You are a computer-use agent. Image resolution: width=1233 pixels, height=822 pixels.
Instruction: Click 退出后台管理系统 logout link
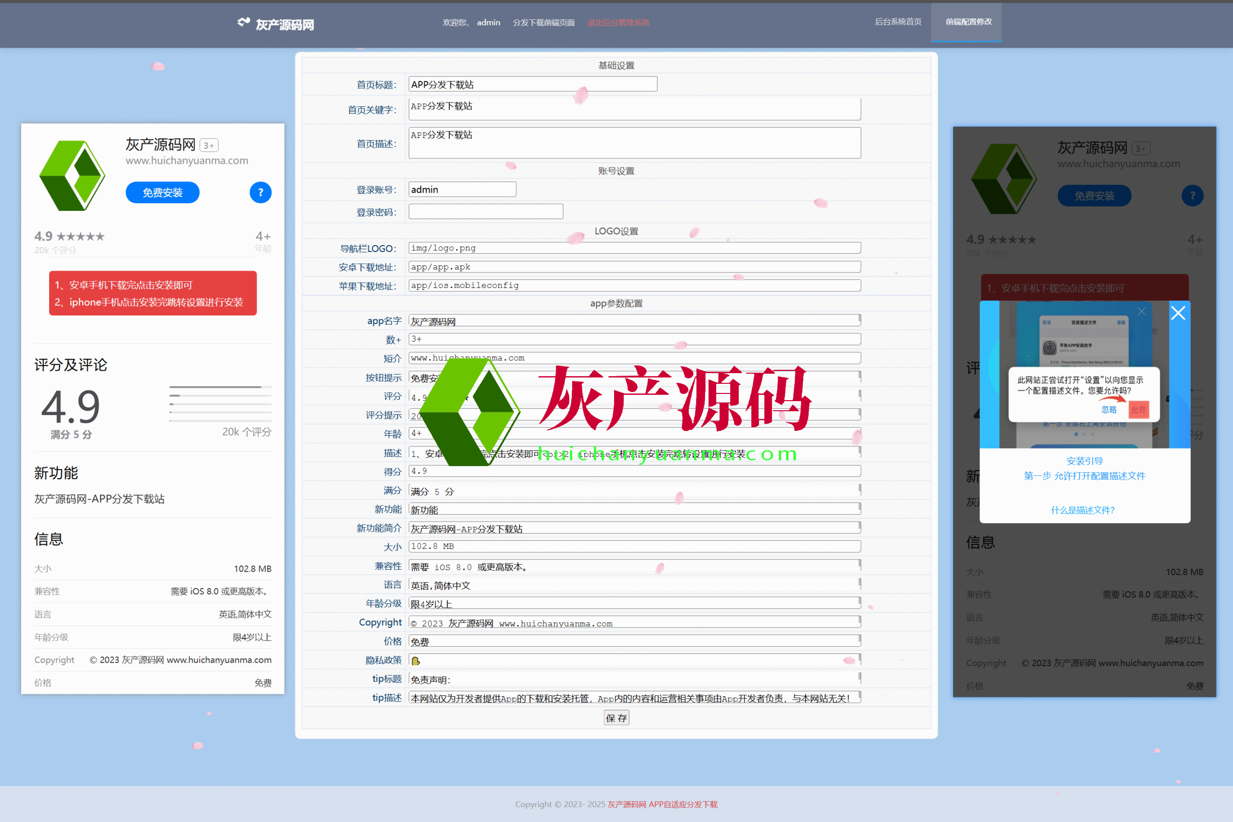coord(618,23)
